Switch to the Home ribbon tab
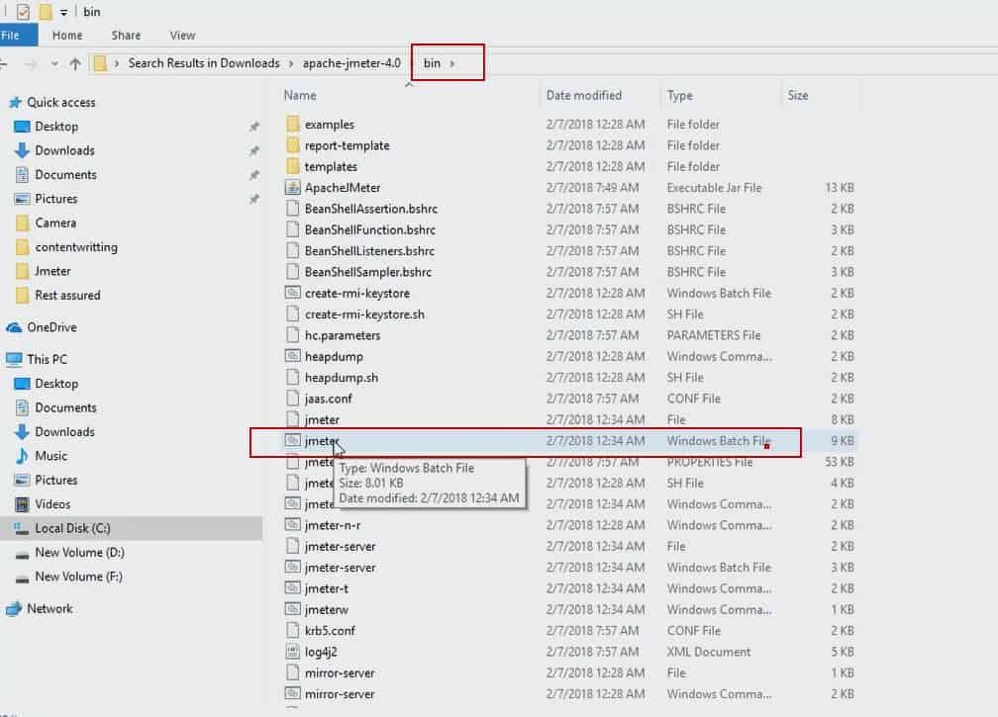 (x=67, y=36)
